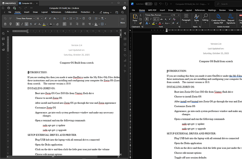The image size is (242, 159).
Task: Open the Editing mode dropdown in ONLYOFFICE
Action: click(x=106, y=12)
